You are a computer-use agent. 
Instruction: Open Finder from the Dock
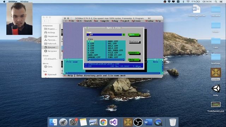pos(53,122)
